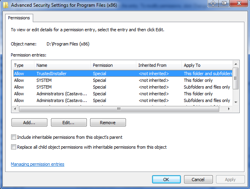Check Replace all child object permissions

coord(13,147)
